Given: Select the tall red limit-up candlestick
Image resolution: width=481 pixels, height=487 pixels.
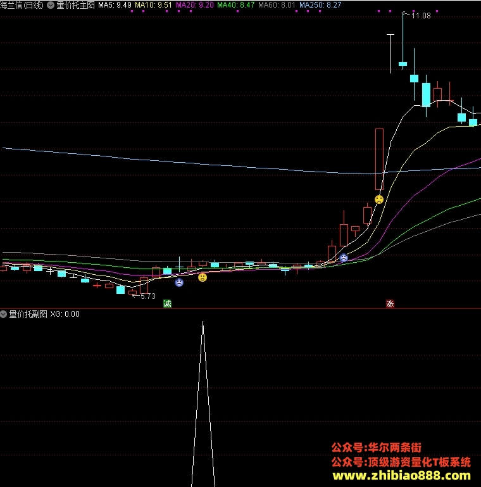Looking at the screenshot, I should coord(379,160).
